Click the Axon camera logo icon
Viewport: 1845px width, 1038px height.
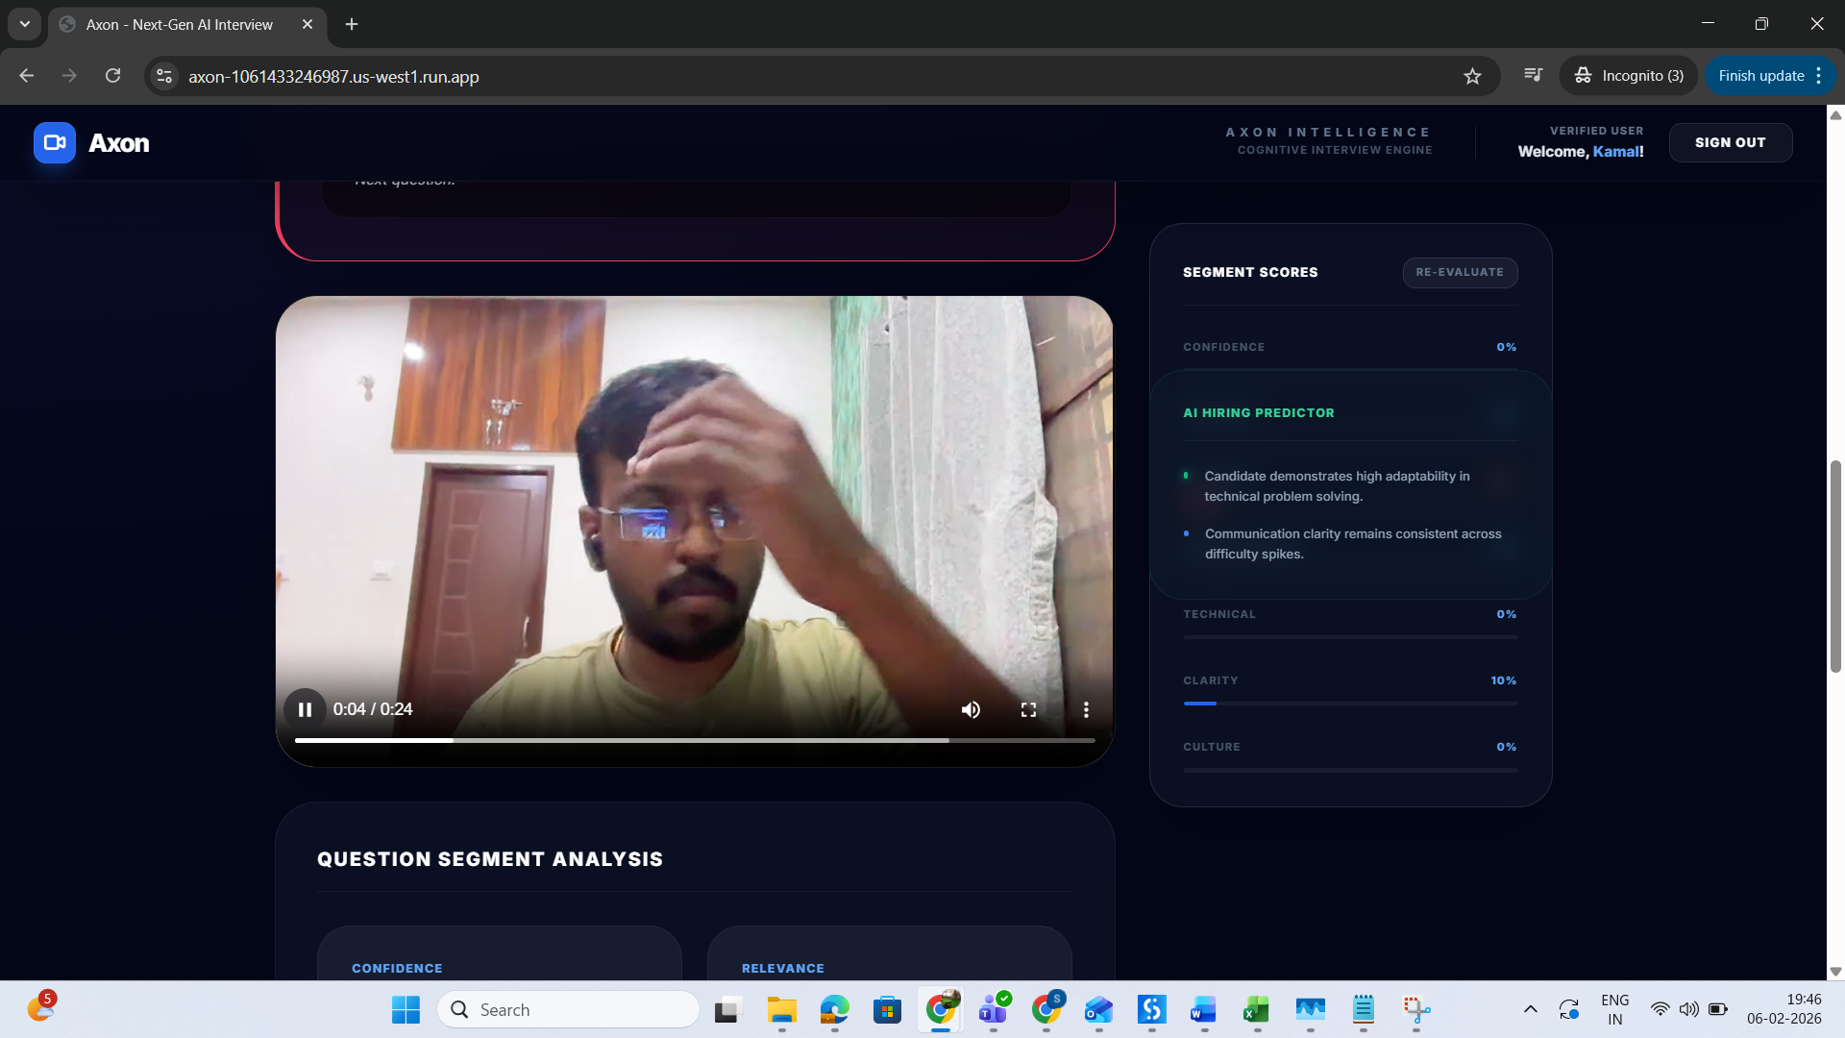click(x=55, y=142)
